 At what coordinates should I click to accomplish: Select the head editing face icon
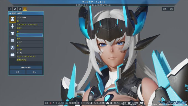pyautogui.click(x=13, y=19)
